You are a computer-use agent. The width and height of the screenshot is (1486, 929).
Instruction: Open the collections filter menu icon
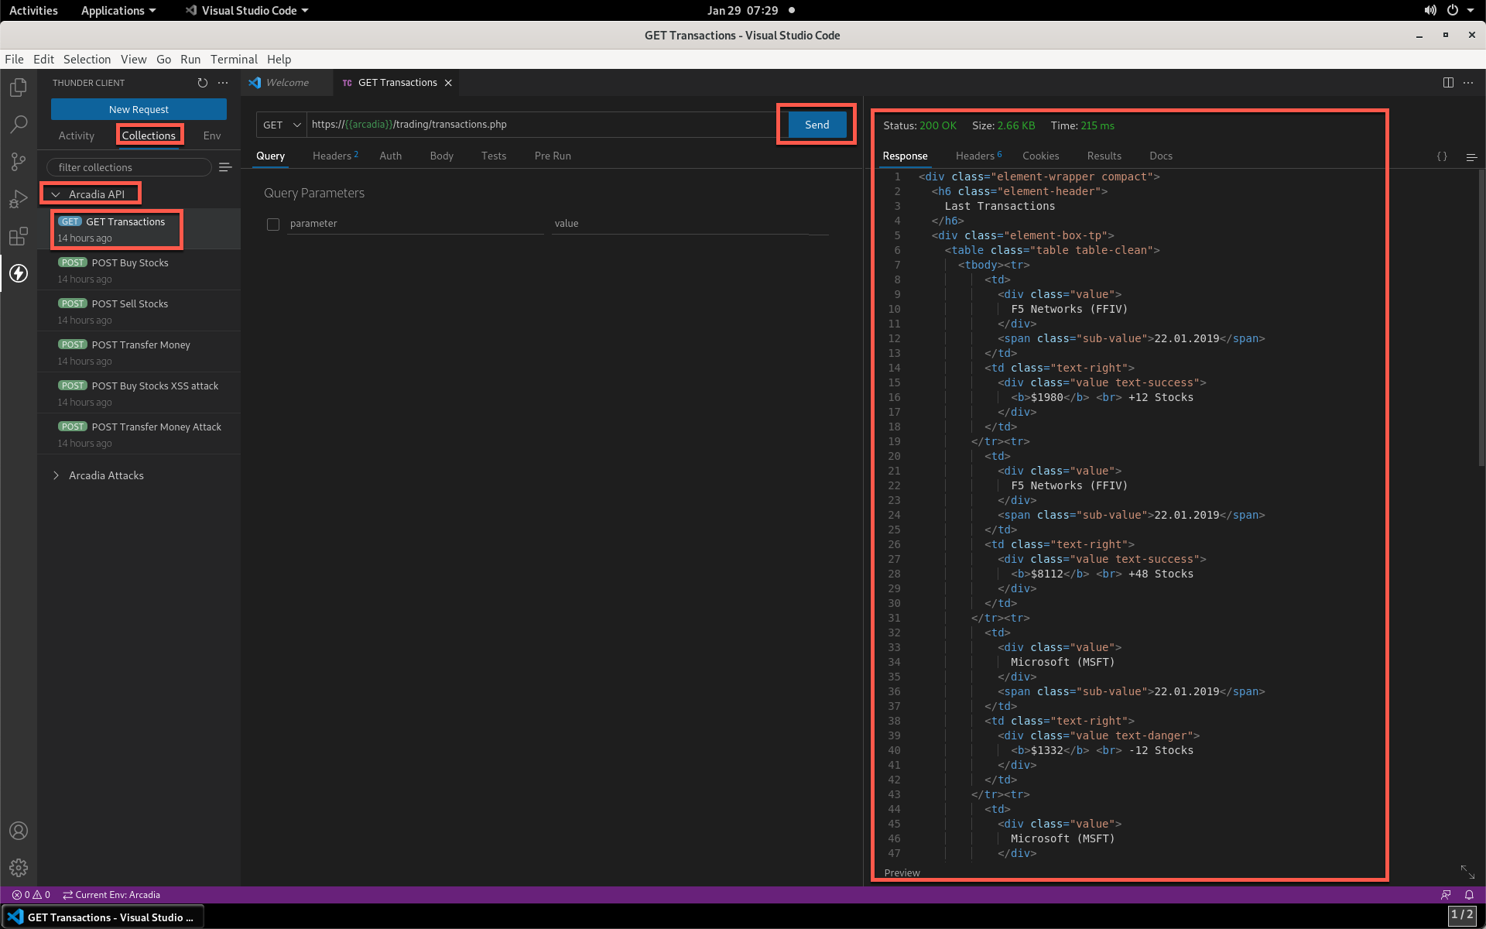coord(225,167)
